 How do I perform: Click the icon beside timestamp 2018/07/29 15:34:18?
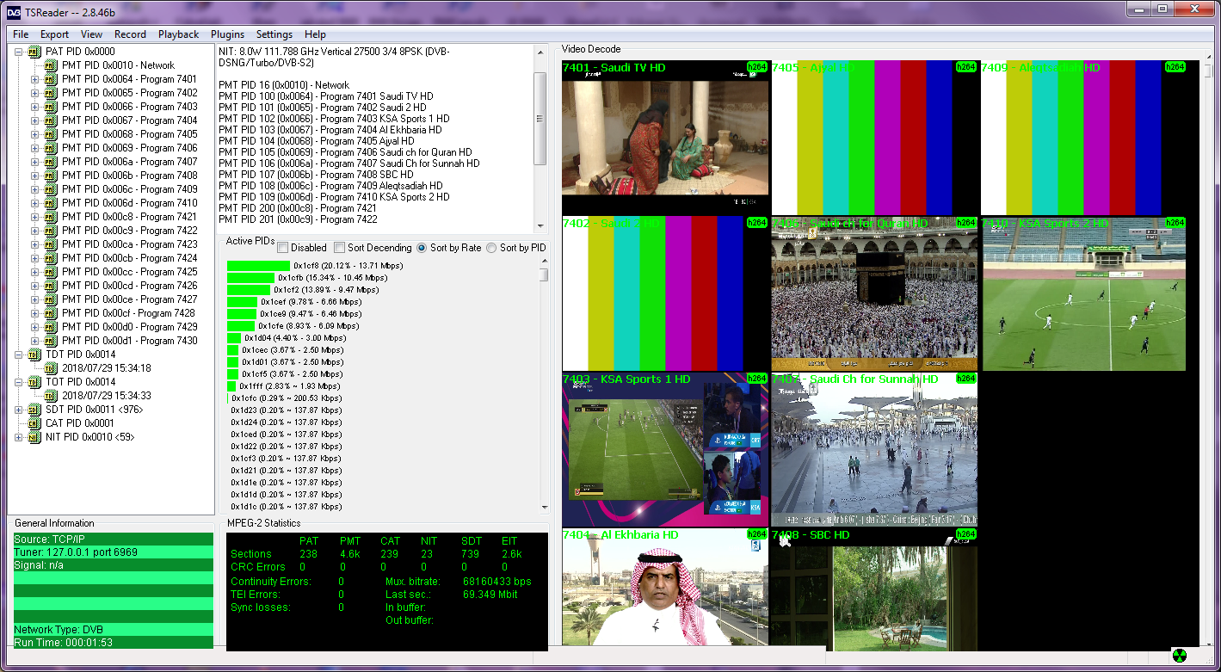coord(51,368)
